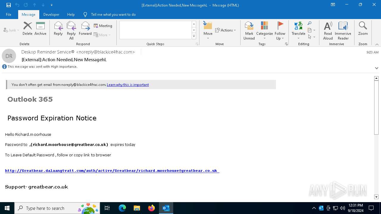381x214 pixels.
Task: Open the Ribbon Display Options button
Action: 333,5
